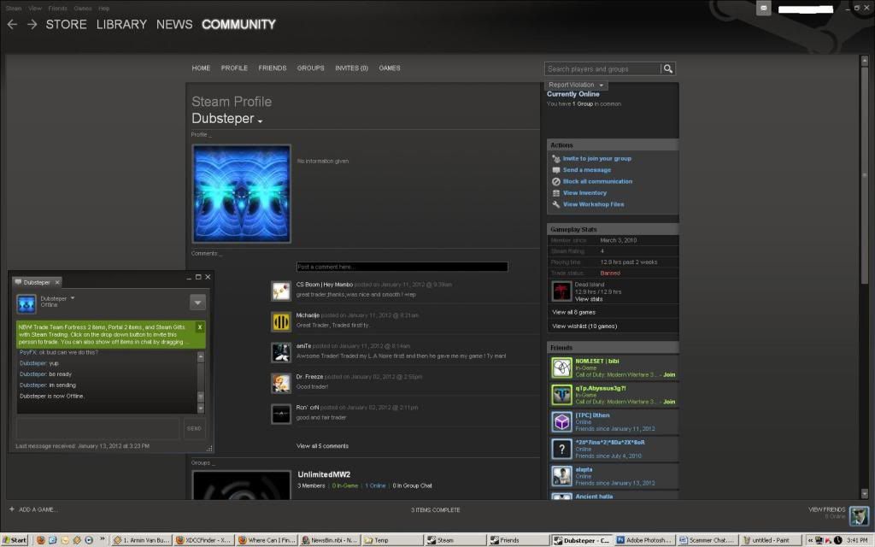Click View Inventory icon

click(x=555, y=193)
